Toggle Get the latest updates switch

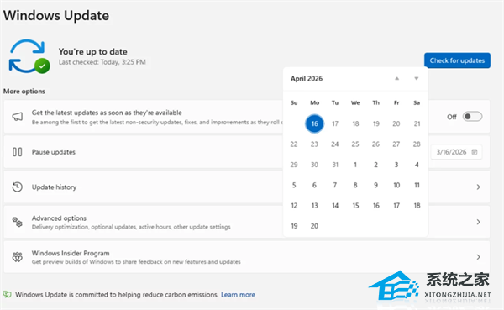coord(472,117)
